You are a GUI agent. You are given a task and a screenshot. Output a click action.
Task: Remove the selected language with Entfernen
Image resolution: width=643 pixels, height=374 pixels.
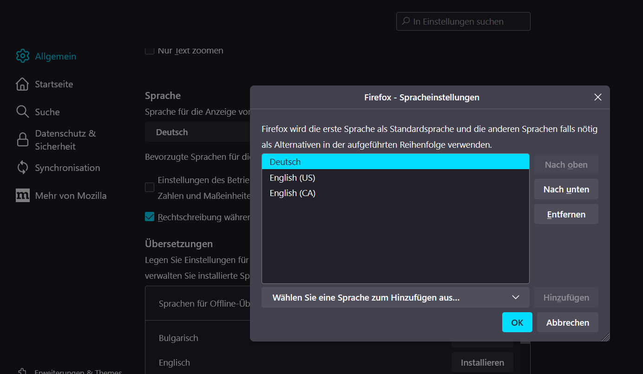566,214
